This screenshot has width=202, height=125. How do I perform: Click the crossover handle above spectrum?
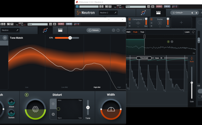145,37
